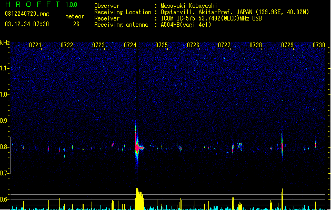The image size is (331, 210).
Task: Click the 0.7 kHz axis label
Action: coord(4,173)
